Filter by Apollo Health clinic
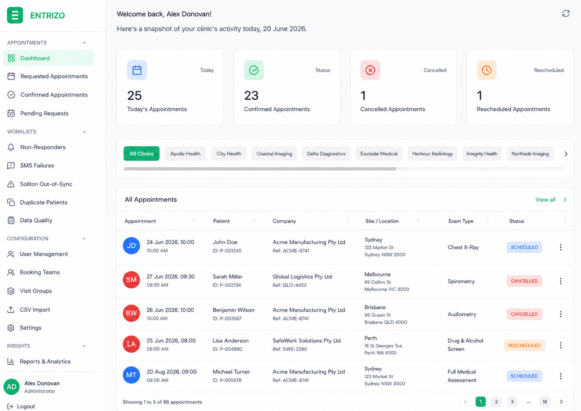Viewport: 581px width, 411px height. [185, 154]
